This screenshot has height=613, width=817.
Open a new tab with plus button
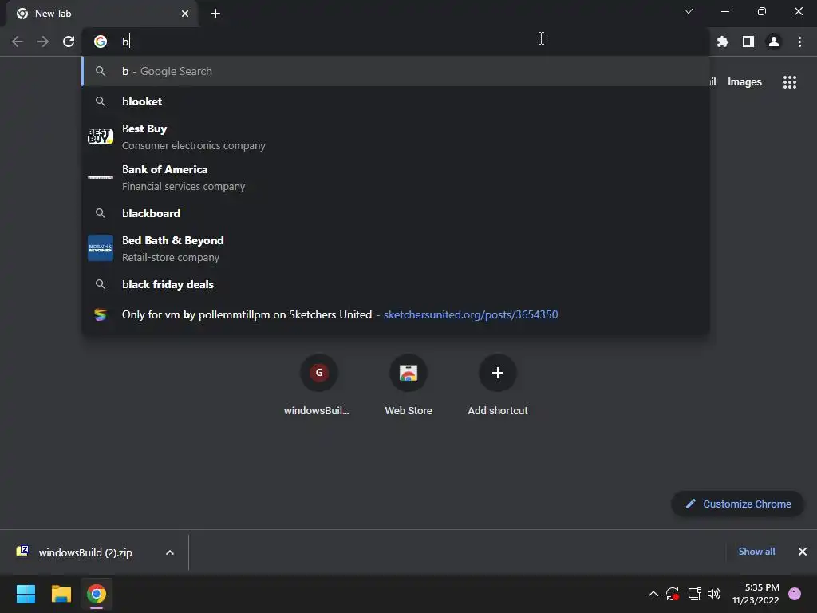click(215, 14)
